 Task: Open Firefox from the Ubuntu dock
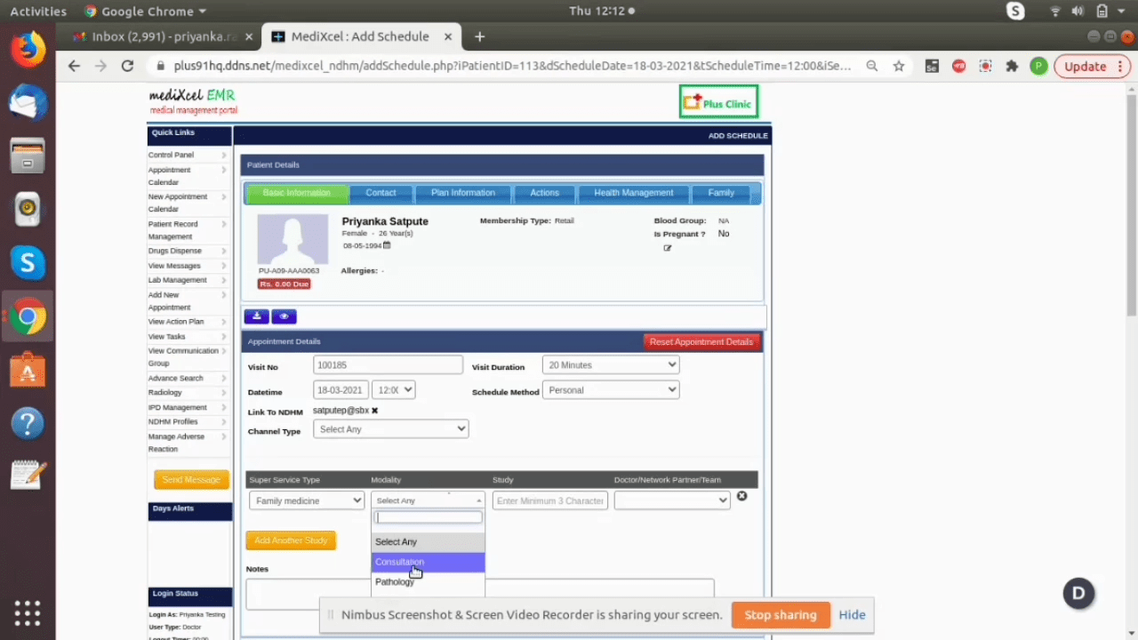[x=28, y=49]
